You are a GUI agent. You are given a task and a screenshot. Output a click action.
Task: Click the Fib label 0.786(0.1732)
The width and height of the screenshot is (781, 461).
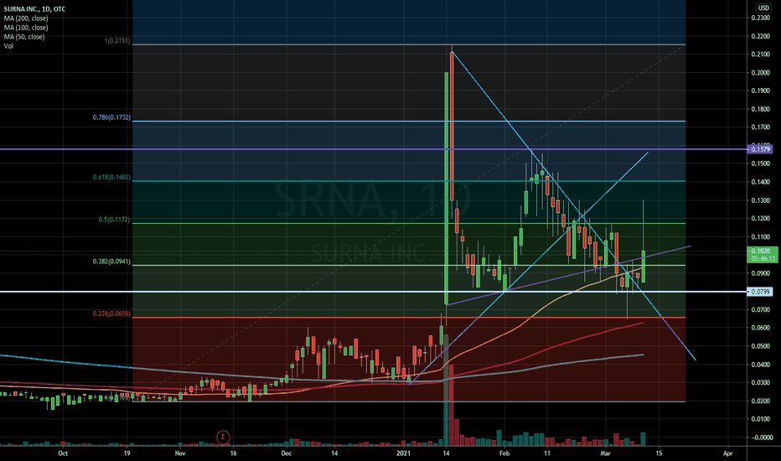(111, 117)
